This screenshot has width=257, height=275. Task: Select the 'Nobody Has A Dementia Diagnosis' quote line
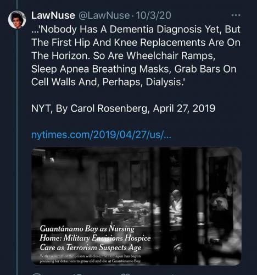[x=136, y=29]
